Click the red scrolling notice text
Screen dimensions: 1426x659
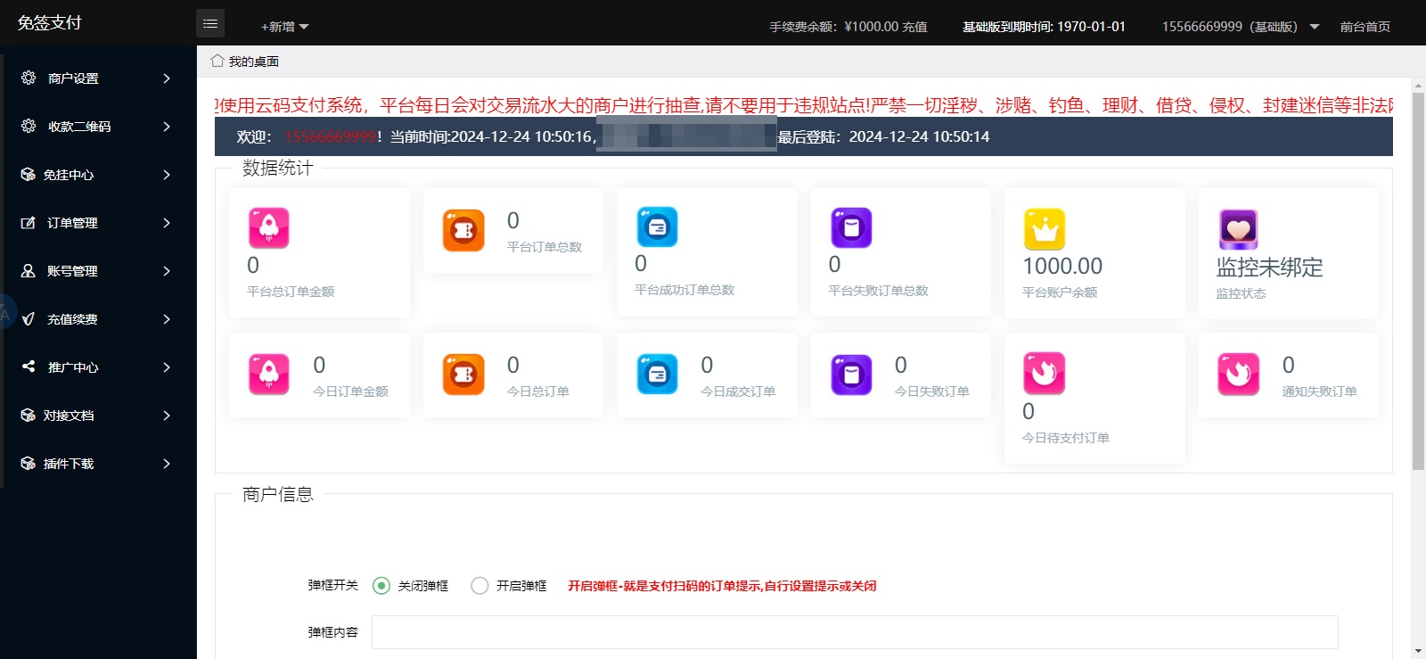(x=804, y=105)
